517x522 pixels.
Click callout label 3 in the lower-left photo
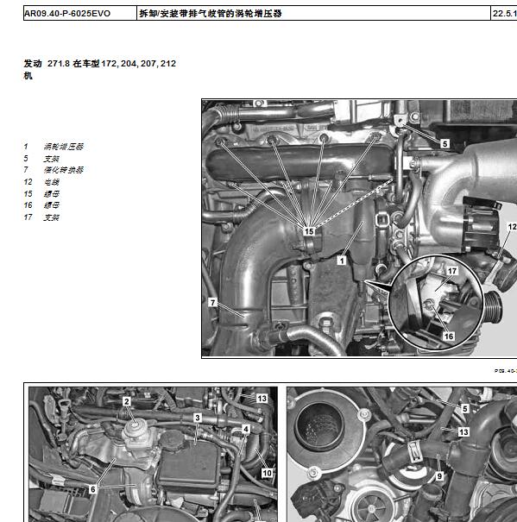tap(198, 418)
